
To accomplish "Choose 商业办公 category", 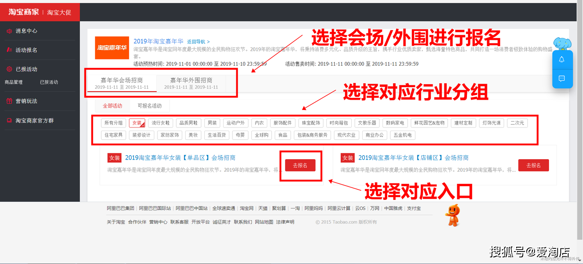I will click(x=375, y=135).
